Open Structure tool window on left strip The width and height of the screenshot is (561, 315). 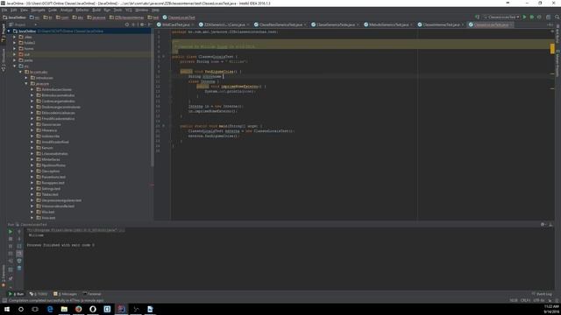(x=4, y=60)
